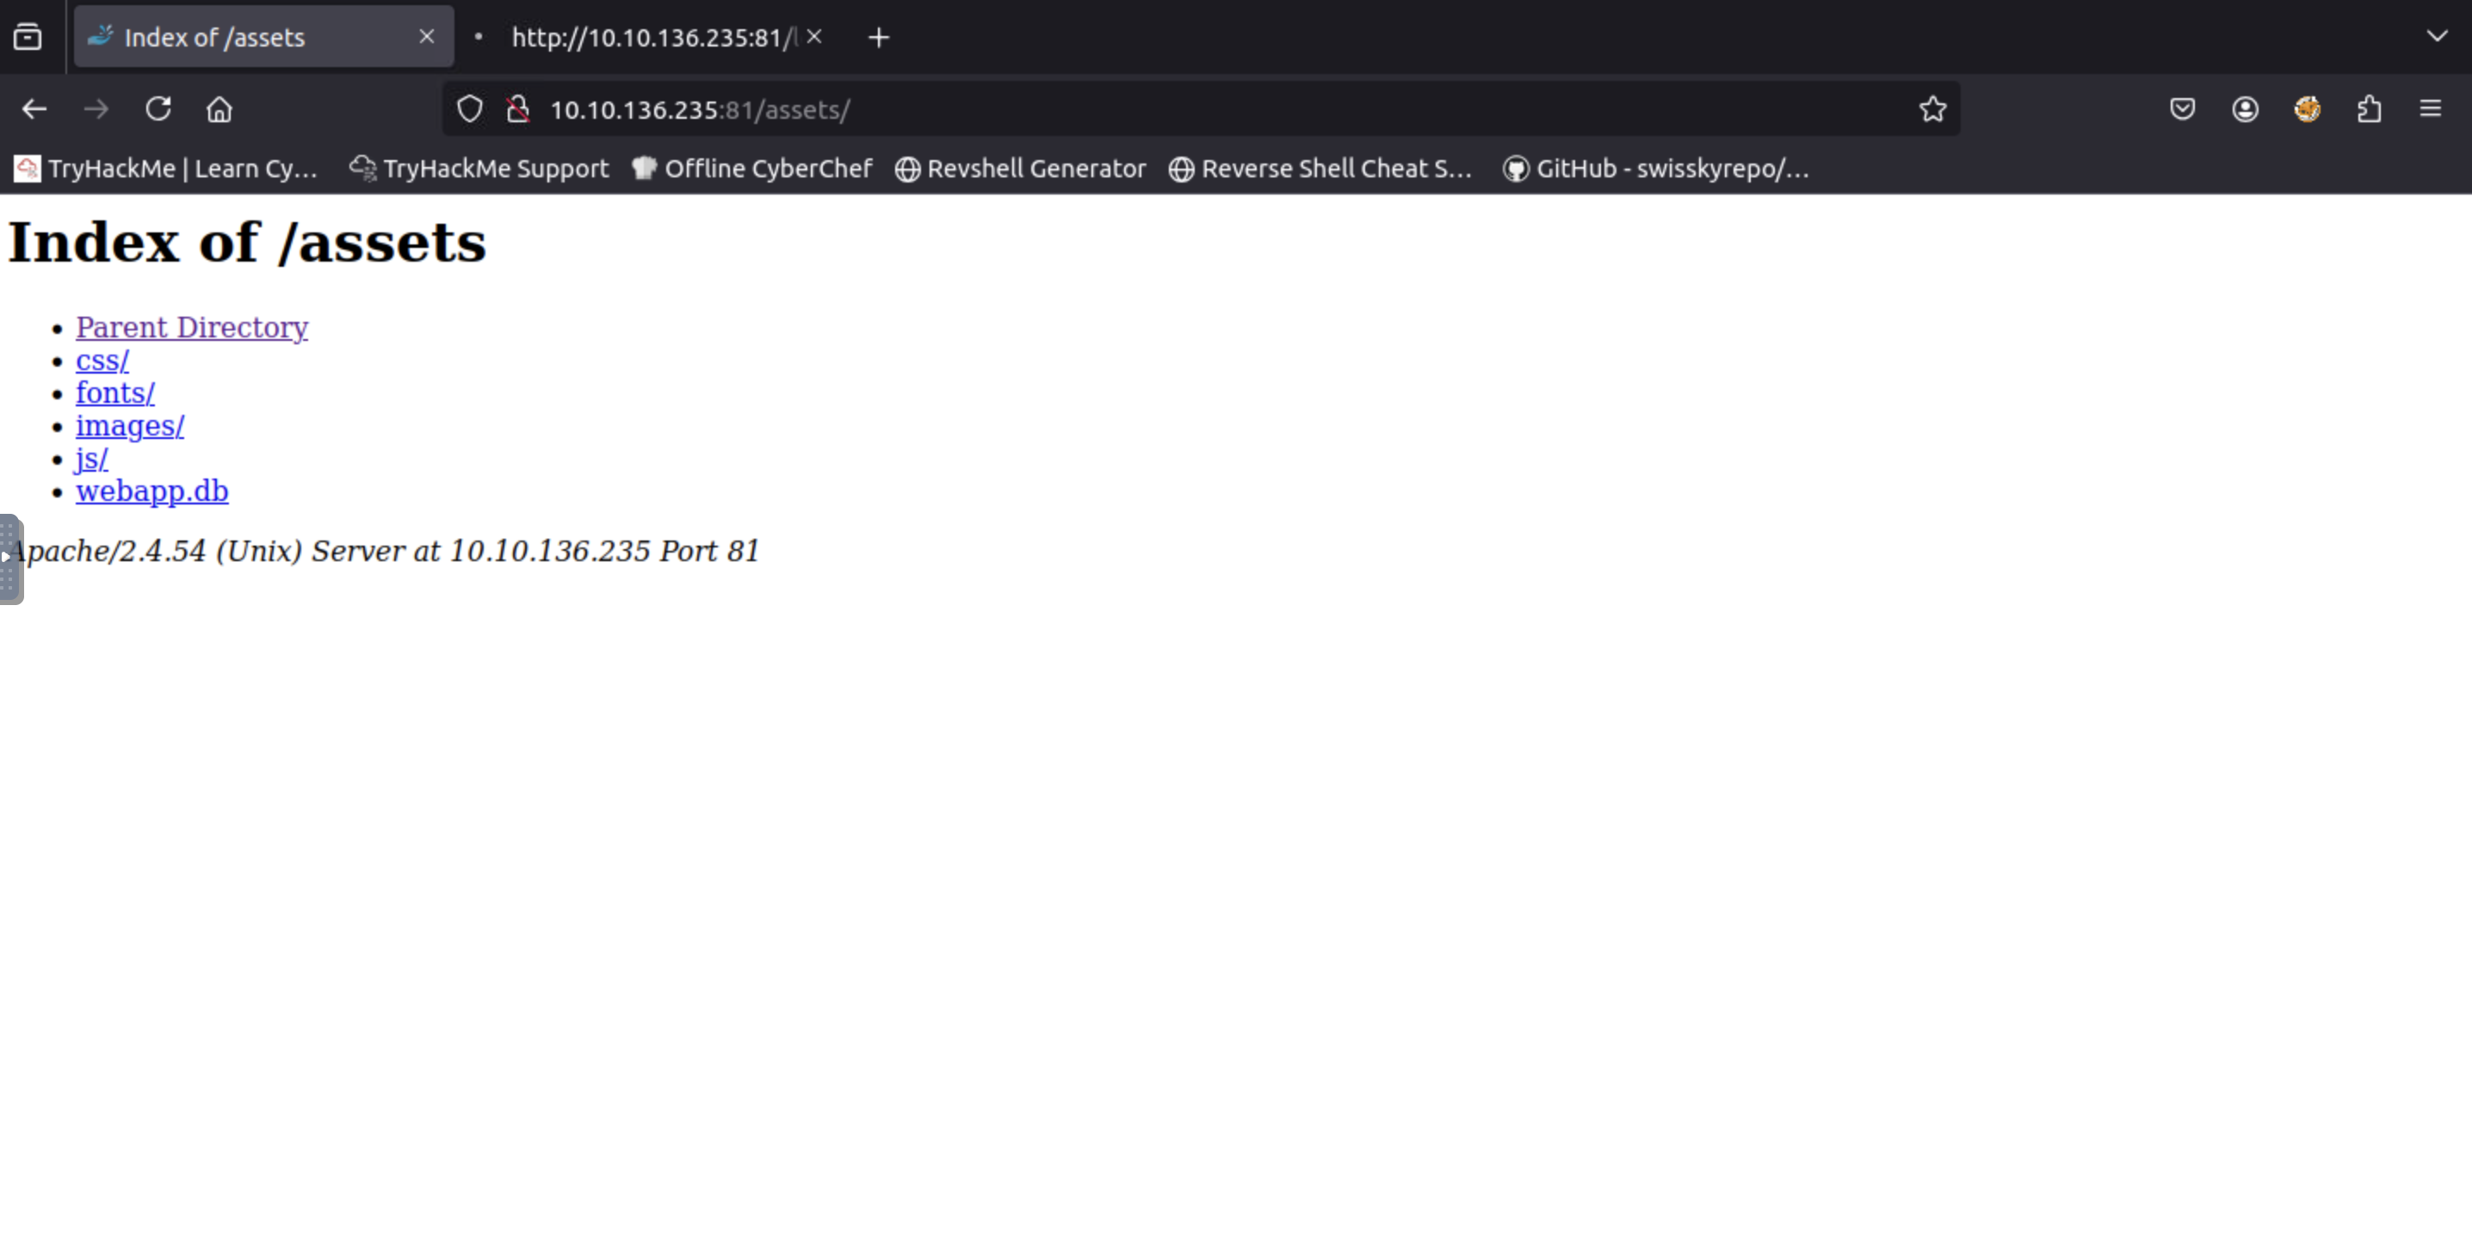Image resolution: width=2472 pixels, height=1248 pixels.
Task: Go back using the back arrow
Action: [34, 109]
